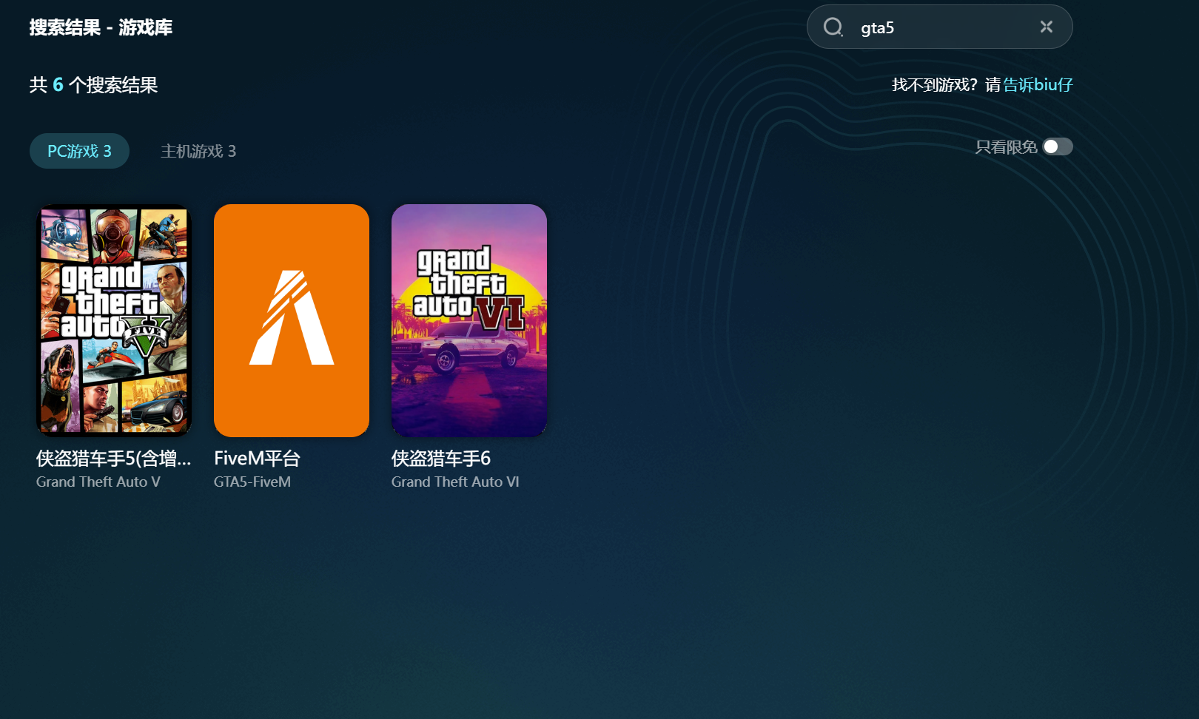Open the Grand Theft Auto VI cover
This screenshot has height=719, width=1199.
pyautogui.click(x=469, y=320)
